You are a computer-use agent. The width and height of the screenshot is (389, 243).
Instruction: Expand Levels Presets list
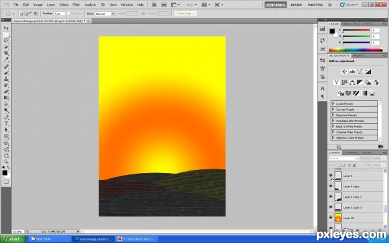333,104
